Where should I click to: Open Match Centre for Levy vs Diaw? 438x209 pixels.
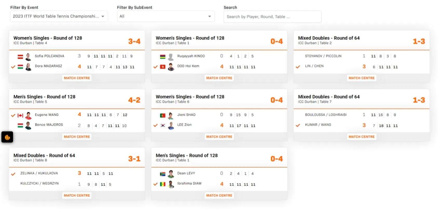point(219,195)
